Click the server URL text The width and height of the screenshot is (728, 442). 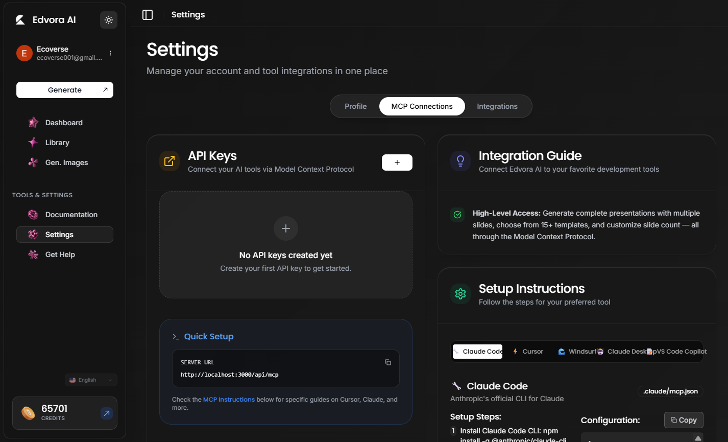230,375
